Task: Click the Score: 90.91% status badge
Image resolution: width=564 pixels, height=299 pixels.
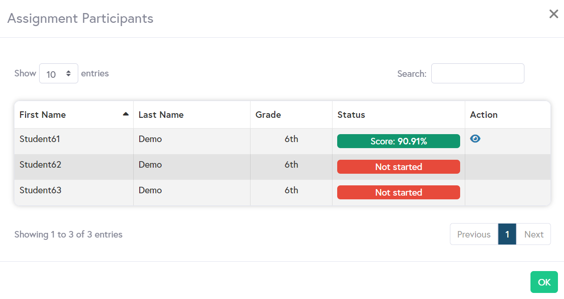Action: (398, 141)
